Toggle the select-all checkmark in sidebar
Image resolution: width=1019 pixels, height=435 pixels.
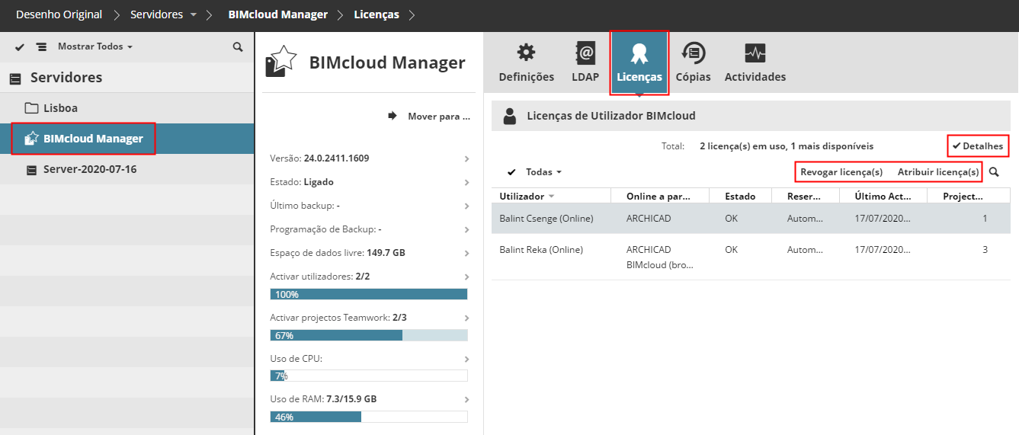pos(21,46)
